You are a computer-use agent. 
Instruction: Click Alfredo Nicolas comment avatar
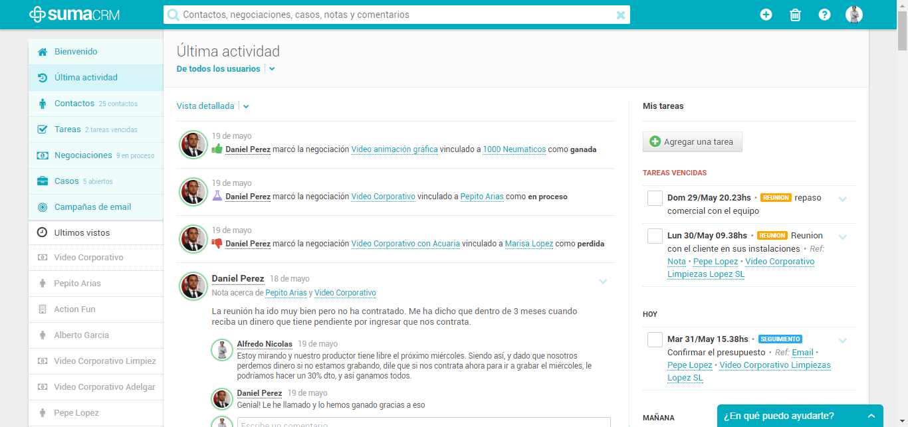click(x=221, y=350)
